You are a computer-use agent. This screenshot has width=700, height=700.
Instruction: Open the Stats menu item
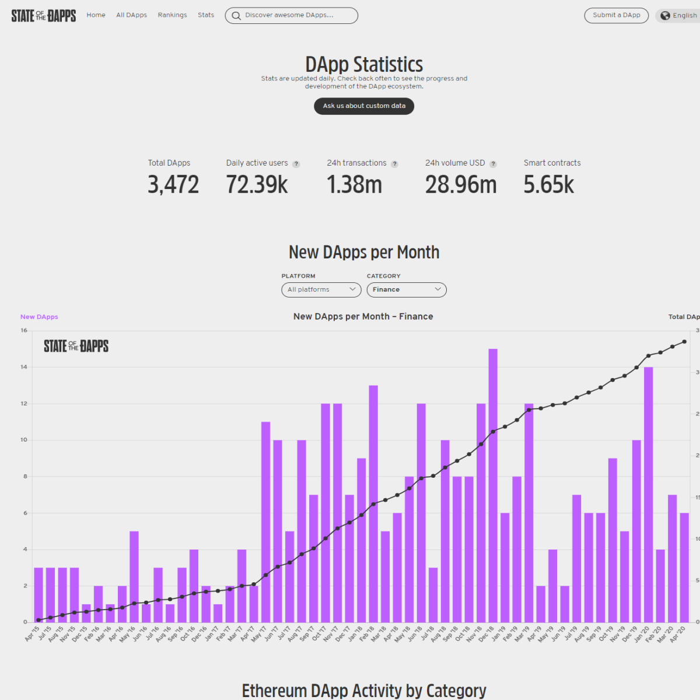206,15
